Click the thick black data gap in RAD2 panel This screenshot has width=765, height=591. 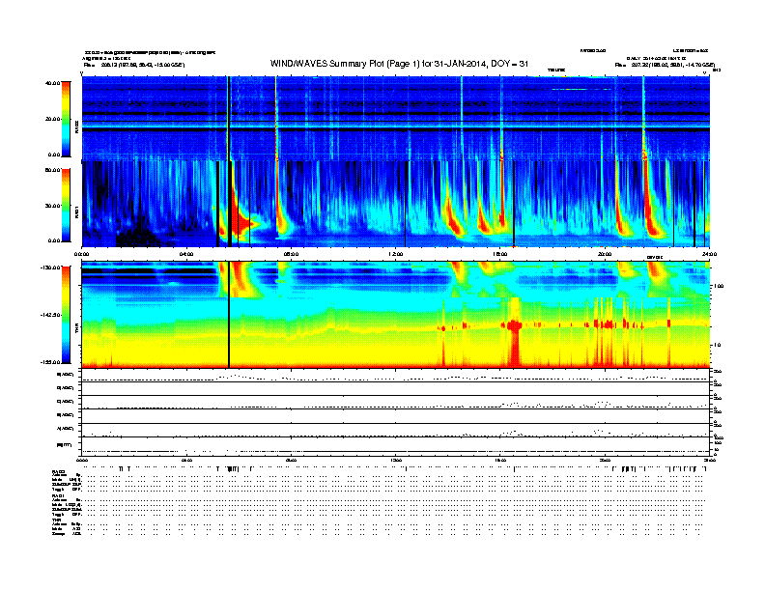[x=228, y=118]
